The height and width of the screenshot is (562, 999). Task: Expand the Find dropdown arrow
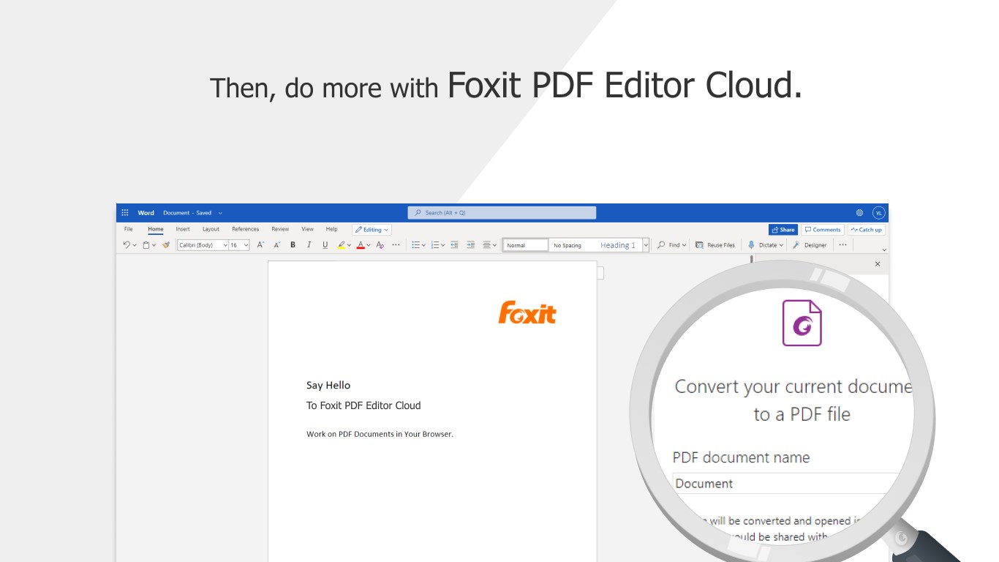[x=685, y=245]
